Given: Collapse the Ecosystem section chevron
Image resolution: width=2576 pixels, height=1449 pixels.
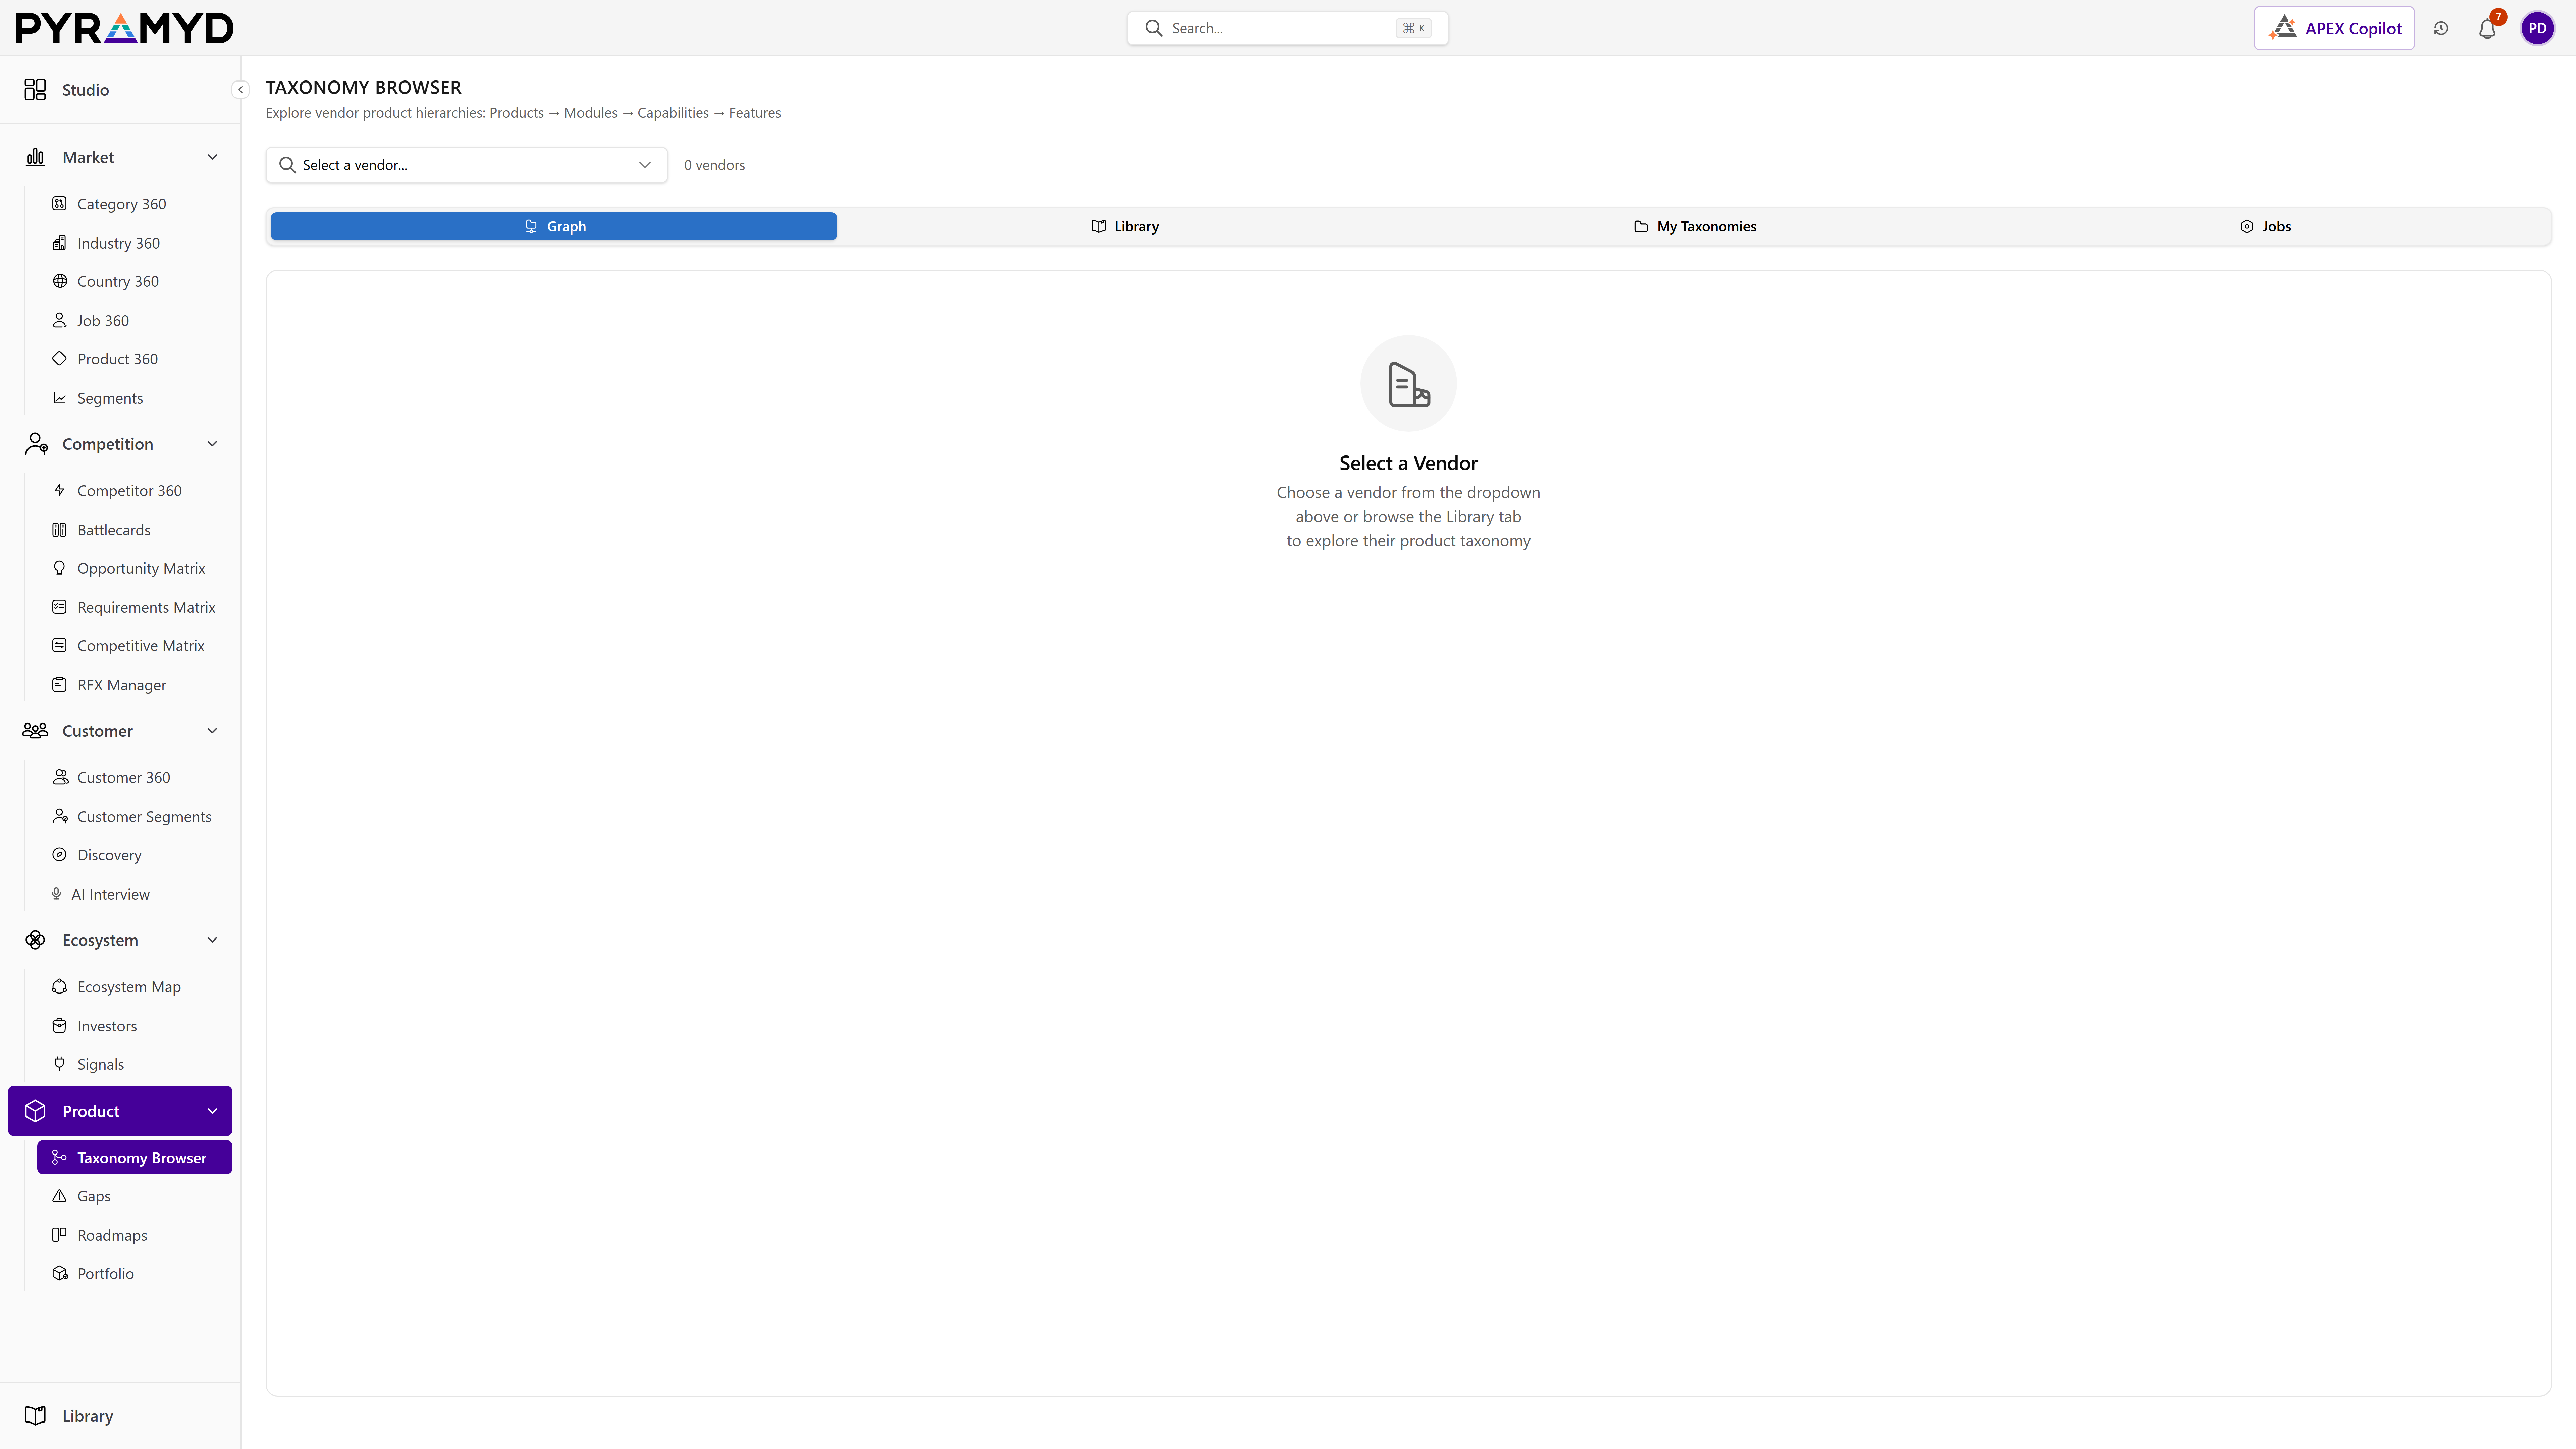Looking at the screenshot, I should pyautogui.click(x=212, y=940).
